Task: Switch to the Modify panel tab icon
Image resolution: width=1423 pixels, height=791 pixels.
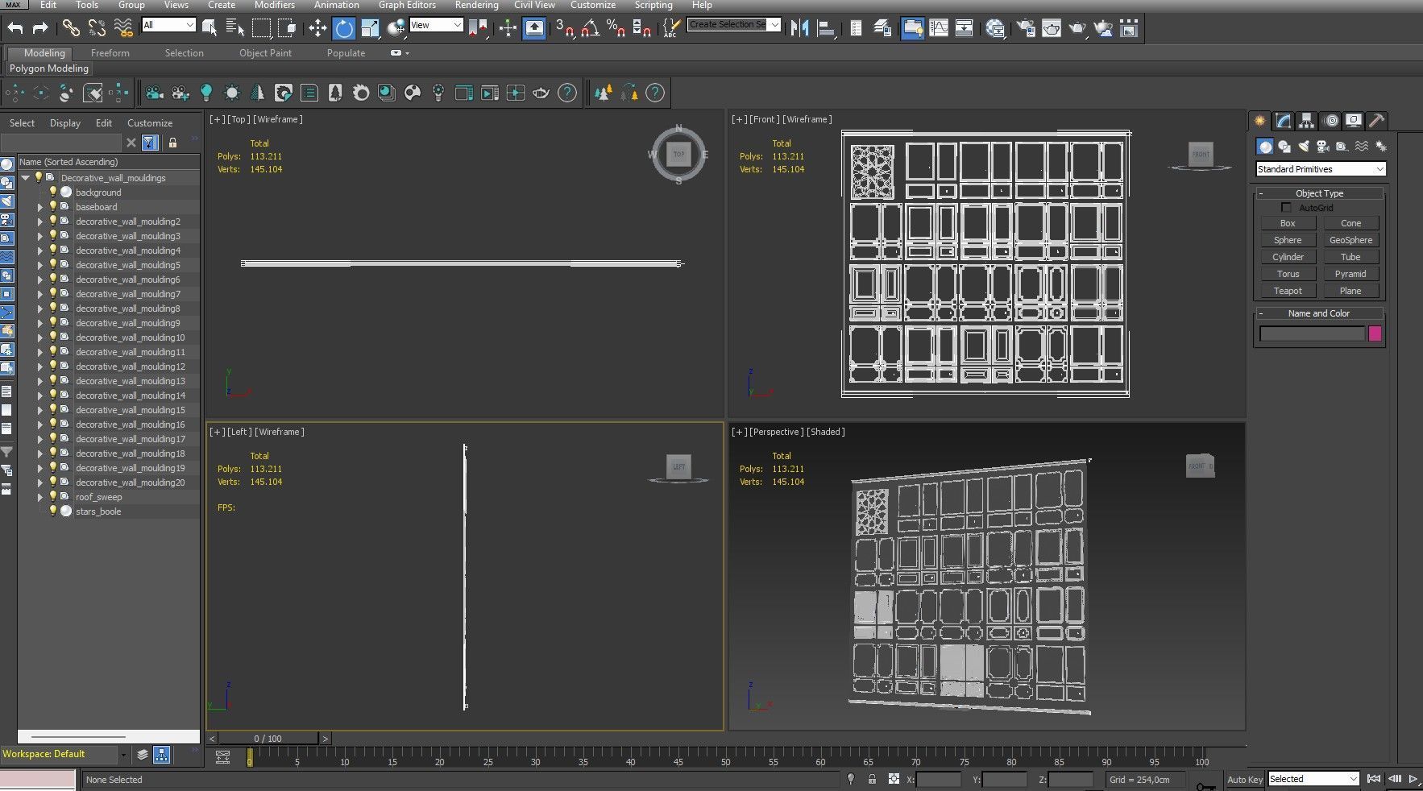Action: (x=1284, y=121)
